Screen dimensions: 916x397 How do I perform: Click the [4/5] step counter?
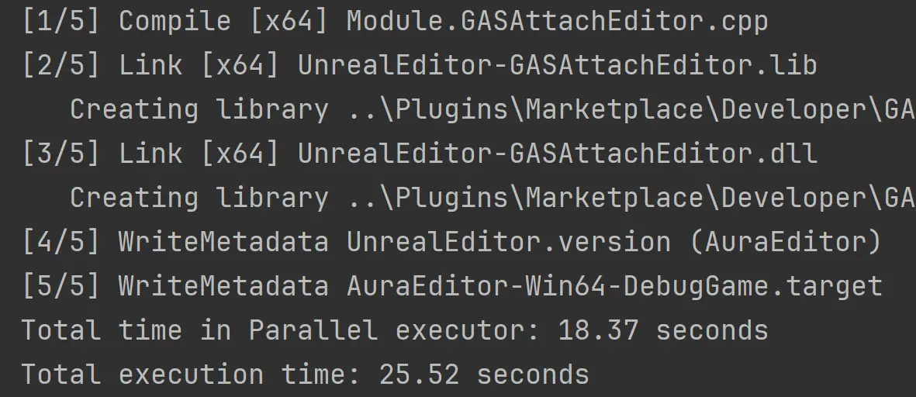coord(60,243)
